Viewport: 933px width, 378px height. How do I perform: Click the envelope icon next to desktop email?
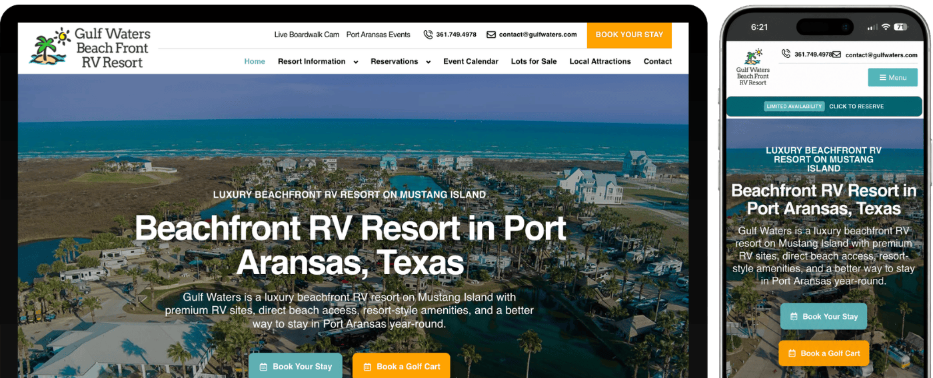(491, 35)
